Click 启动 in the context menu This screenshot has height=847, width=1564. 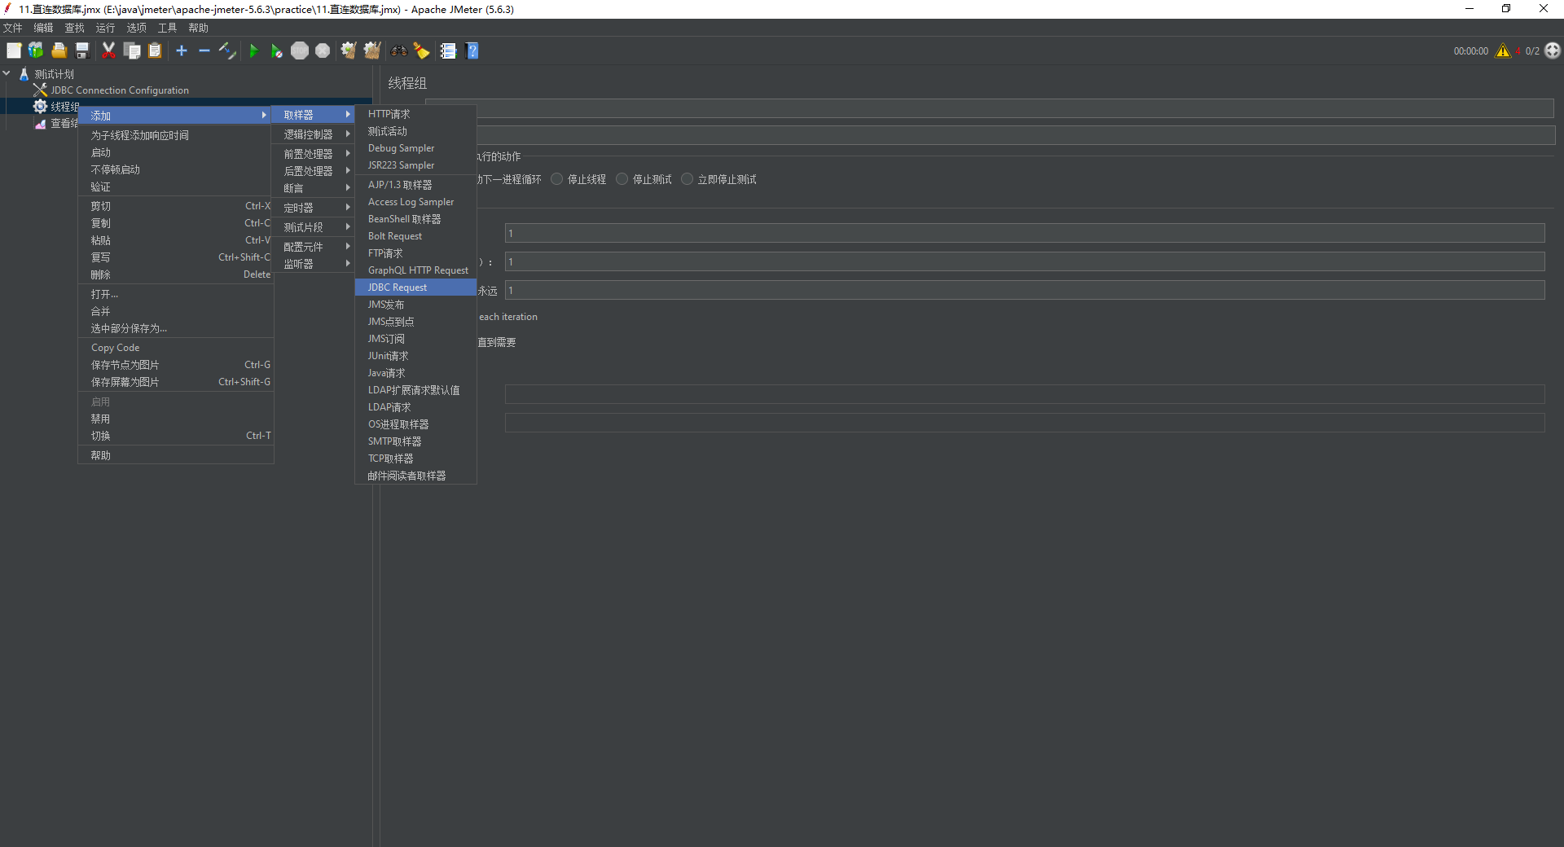pyautogui.click(x=176, y=152)
